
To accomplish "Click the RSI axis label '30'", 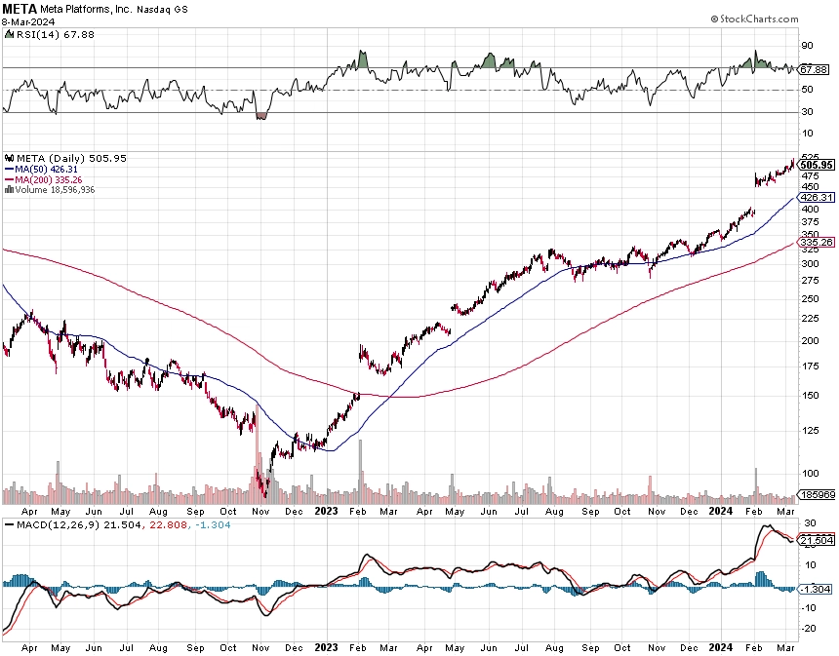I will (x=807, y=112).
